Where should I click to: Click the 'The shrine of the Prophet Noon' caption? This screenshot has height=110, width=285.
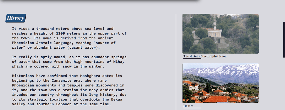pyautogui.click(x=205, y=56)
